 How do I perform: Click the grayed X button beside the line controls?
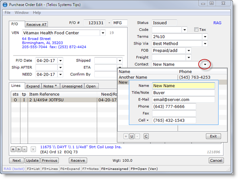coord(33,149)
